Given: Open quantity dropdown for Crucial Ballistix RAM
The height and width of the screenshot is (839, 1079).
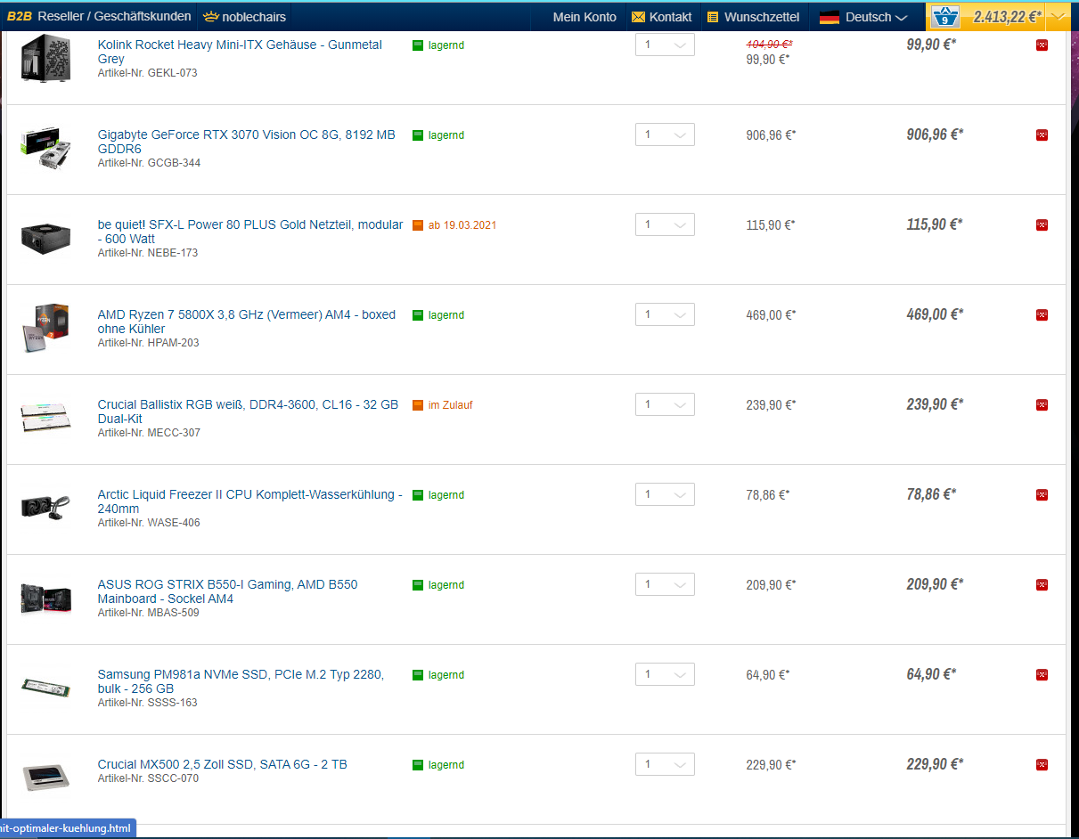Looking at the screenshot, I should click(665, 404).
